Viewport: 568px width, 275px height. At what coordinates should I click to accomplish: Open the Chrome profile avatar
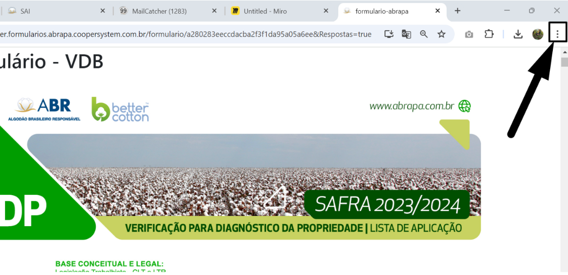point(537,34)
